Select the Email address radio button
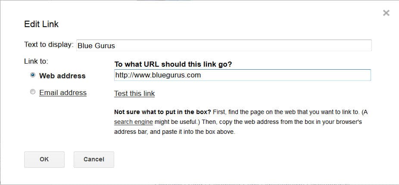 pyautogui.click(x=33, y=92)
